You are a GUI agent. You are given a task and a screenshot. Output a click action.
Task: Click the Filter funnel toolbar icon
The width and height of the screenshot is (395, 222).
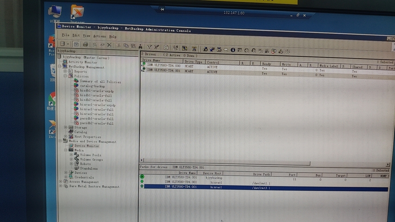149,47
